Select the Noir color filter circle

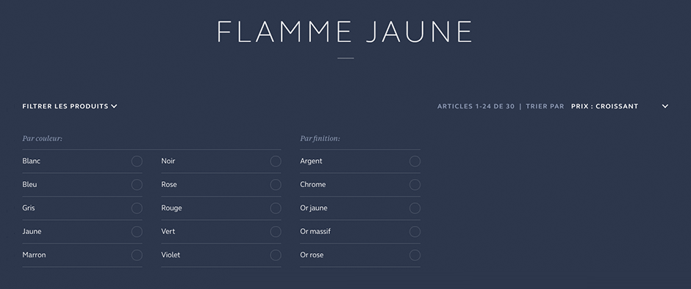(x=276, y=161)
